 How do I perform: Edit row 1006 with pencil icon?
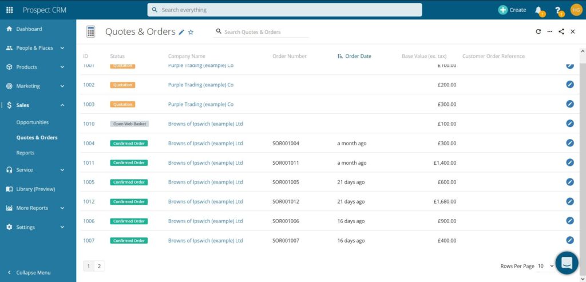pos(569,221)
